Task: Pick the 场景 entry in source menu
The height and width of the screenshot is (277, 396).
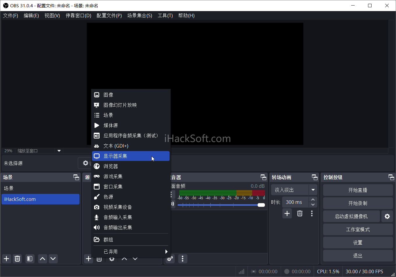Action: pos(131,115)
